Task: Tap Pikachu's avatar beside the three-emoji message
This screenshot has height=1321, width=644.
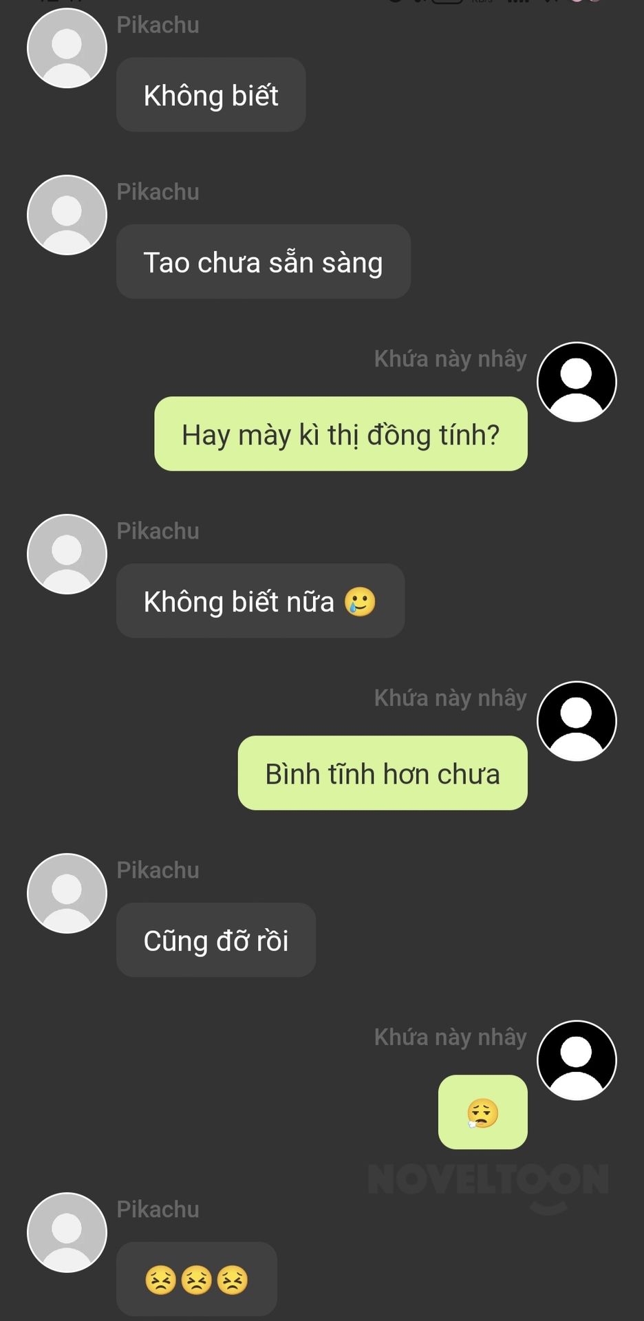Action: [67, 1232]
